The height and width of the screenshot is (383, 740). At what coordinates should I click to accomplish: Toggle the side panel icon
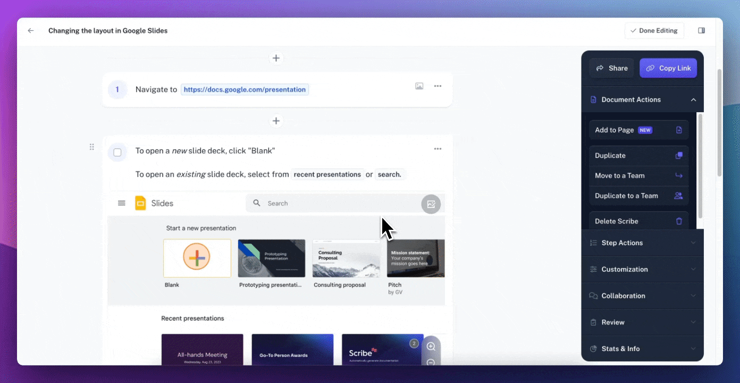(x=701, y=31)
